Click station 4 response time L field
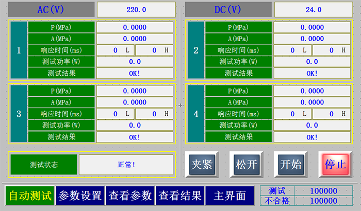361x211 pixels. tap(292, 114)
